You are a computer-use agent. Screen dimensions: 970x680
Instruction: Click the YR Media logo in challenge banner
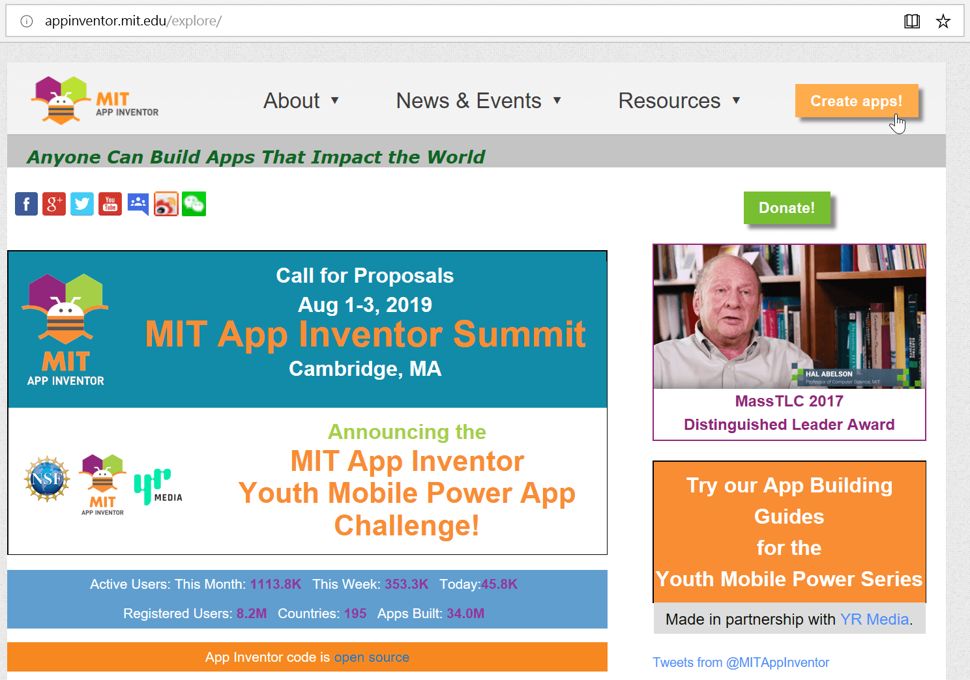click(158, 487)
